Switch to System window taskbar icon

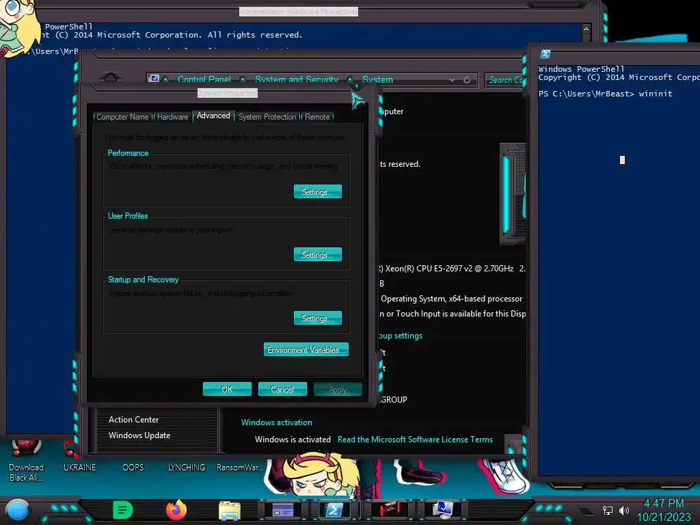(x=442, y=510)
